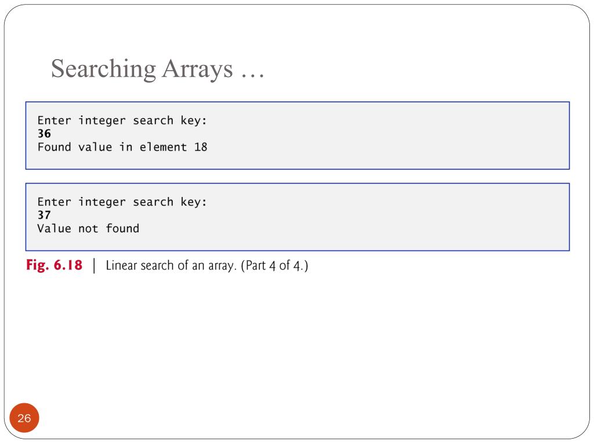The width and height of the screenshot is (594, 445).
Task: Click the red 'Fig. 6.18' label
Action: (54, 265)
